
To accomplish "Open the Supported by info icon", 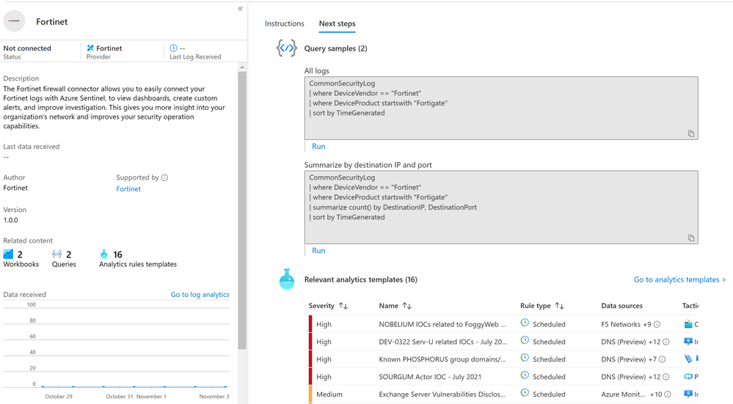I will coord(164,177).
